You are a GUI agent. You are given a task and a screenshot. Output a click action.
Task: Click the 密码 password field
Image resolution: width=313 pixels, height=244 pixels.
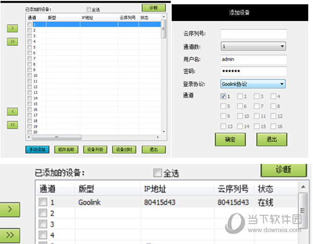[254, 71]
